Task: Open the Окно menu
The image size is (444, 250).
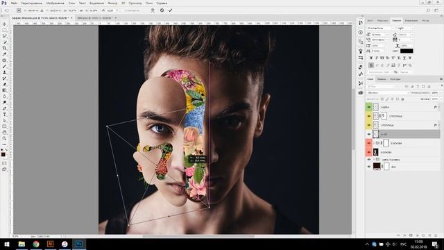Action: tap(149, 3)
